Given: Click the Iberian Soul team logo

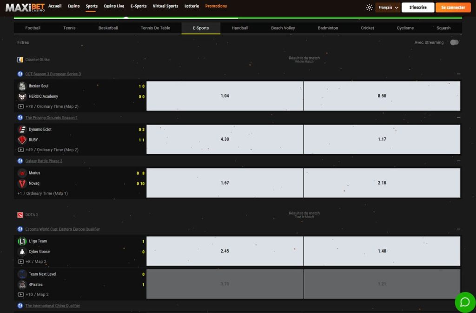Looking at the screenshot, I should (22, 86).
